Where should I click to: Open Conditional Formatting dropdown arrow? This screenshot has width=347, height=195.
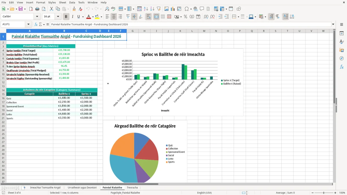(265, 17)
